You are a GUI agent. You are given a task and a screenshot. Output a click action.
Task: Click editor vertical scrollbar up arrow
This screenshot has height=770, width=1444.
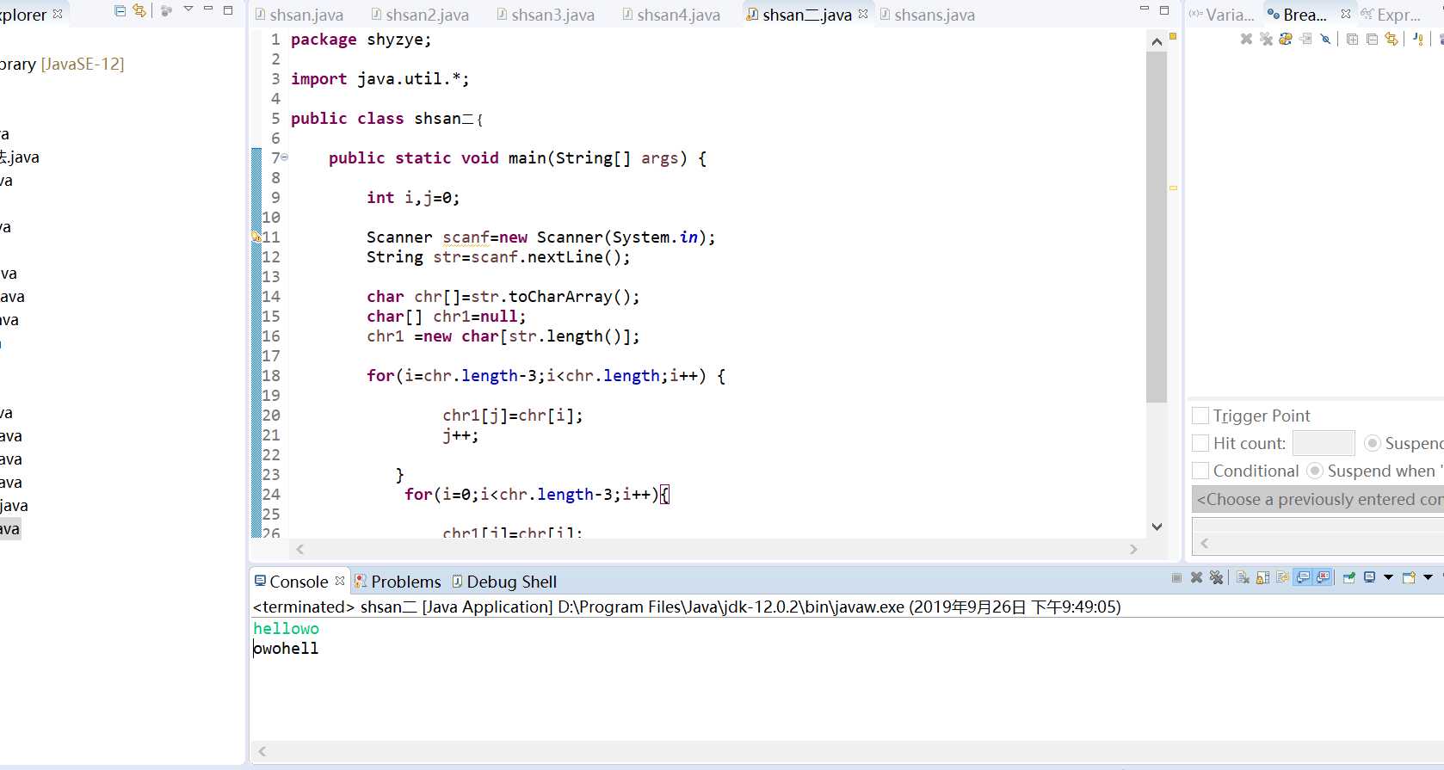tap(1157, 41)
